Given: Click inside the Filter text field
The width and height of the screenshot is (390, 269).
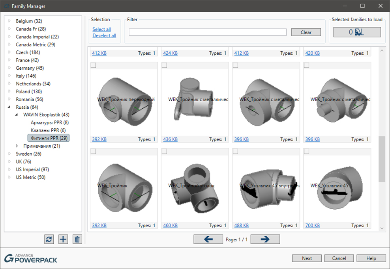Looking at the screenshot, I should (x=208, y=32).
